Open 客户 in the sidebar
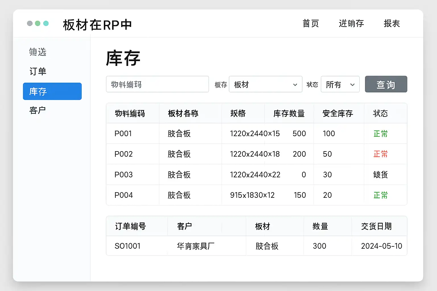 pos(38,110)
